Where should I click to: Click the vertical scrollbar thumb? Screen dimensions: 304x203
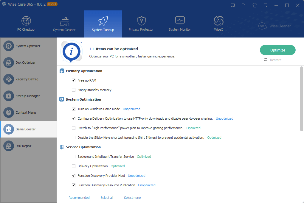[x=302, y=99]
